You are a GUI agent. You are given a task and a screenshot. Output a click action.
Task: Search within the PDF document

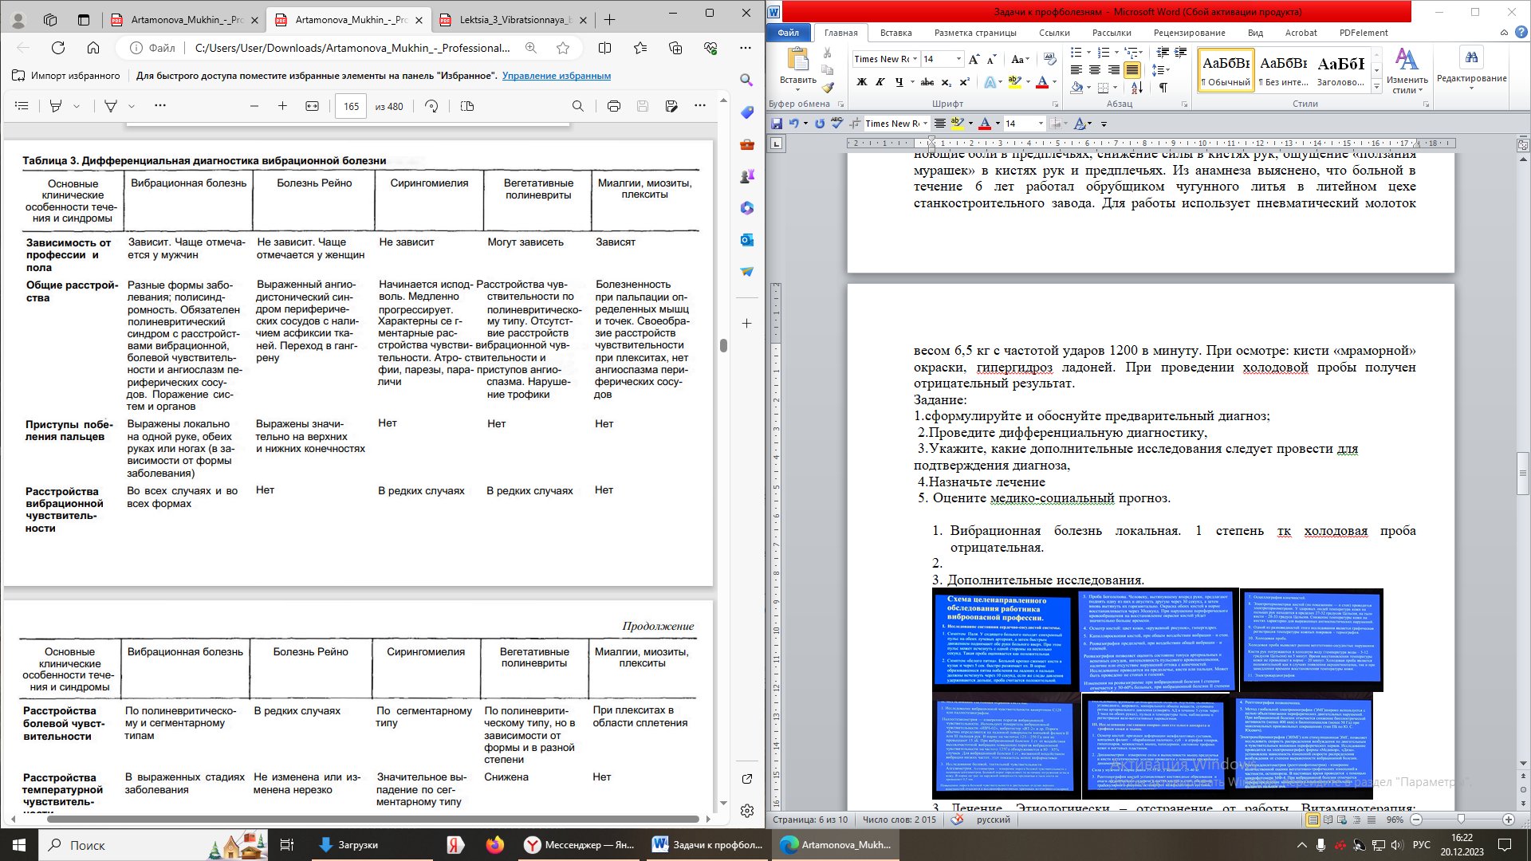(578, 105)
